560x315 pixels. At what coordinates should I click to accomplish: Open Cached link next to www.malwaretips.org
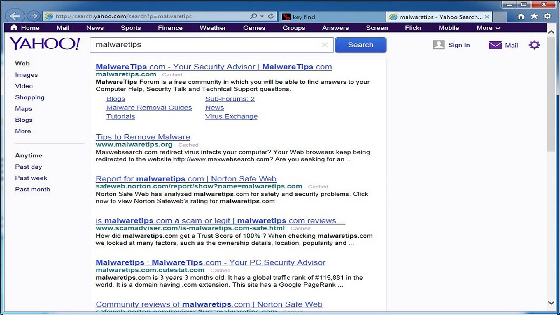[x=188, y=145]
